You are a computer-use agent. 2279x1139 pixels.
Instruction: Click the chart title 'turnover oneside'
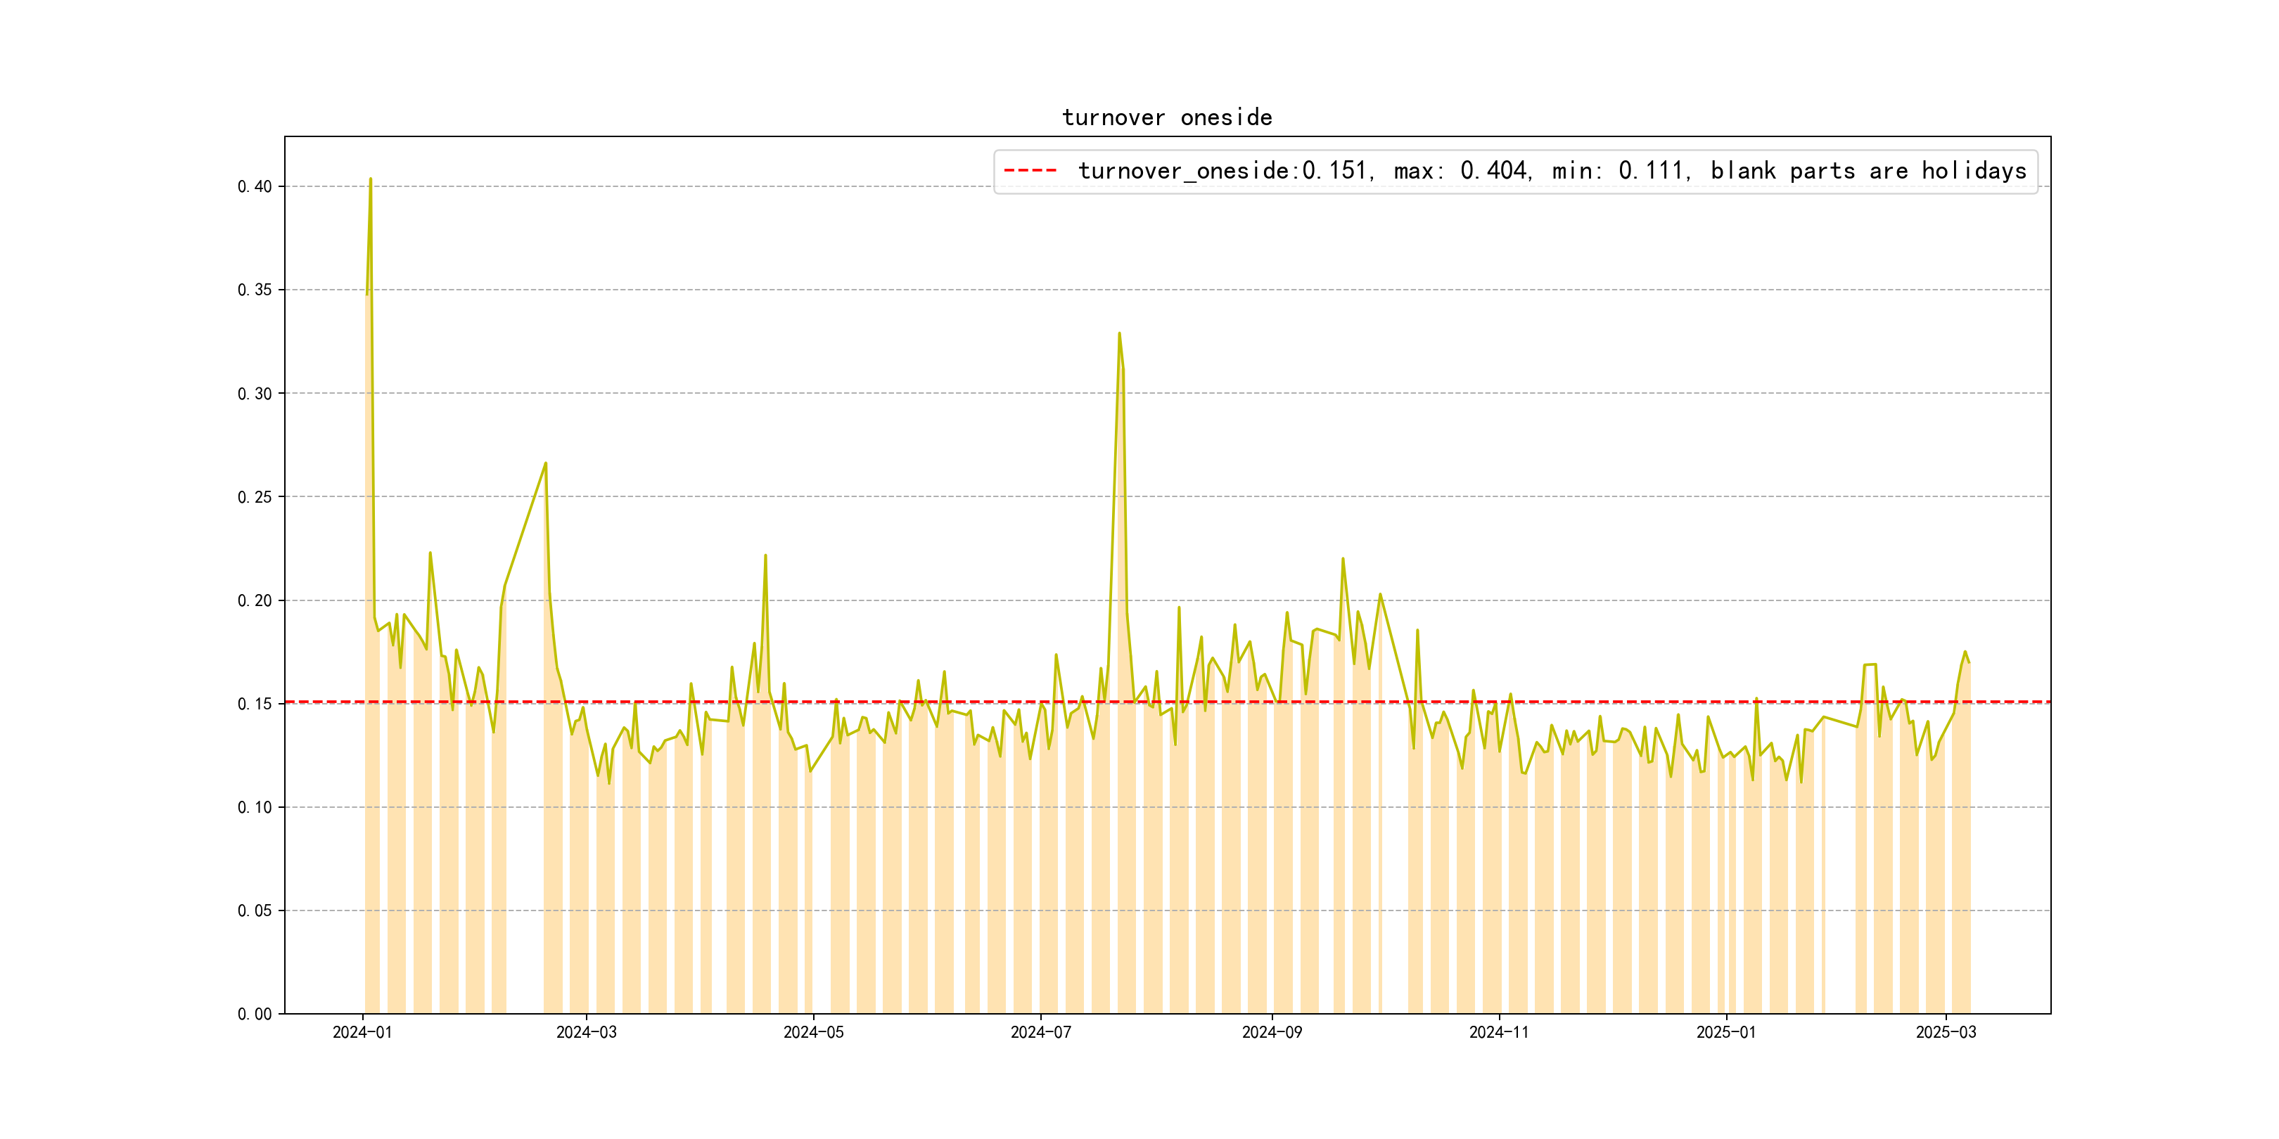tap(1166, 117)
